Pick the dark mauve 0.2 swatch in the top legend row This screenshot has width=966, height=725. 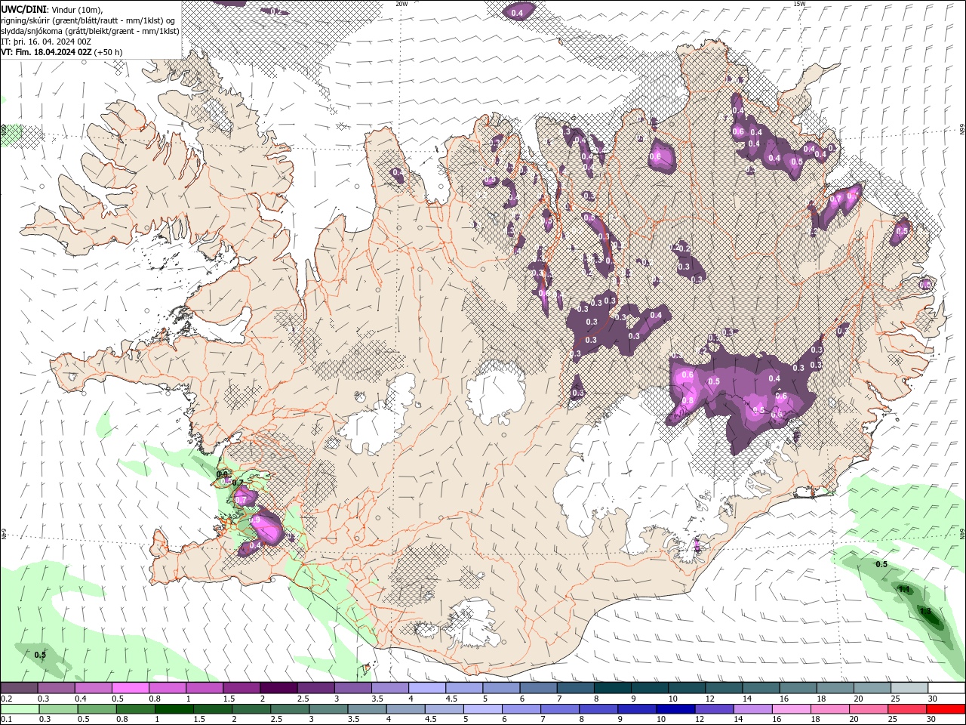19,688
